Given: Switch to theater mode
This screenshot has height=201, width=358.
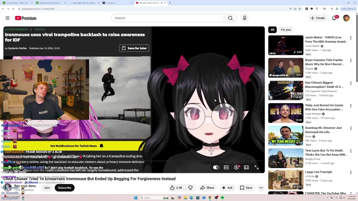Looking at the screenshot, I should [x=246, y=167].
